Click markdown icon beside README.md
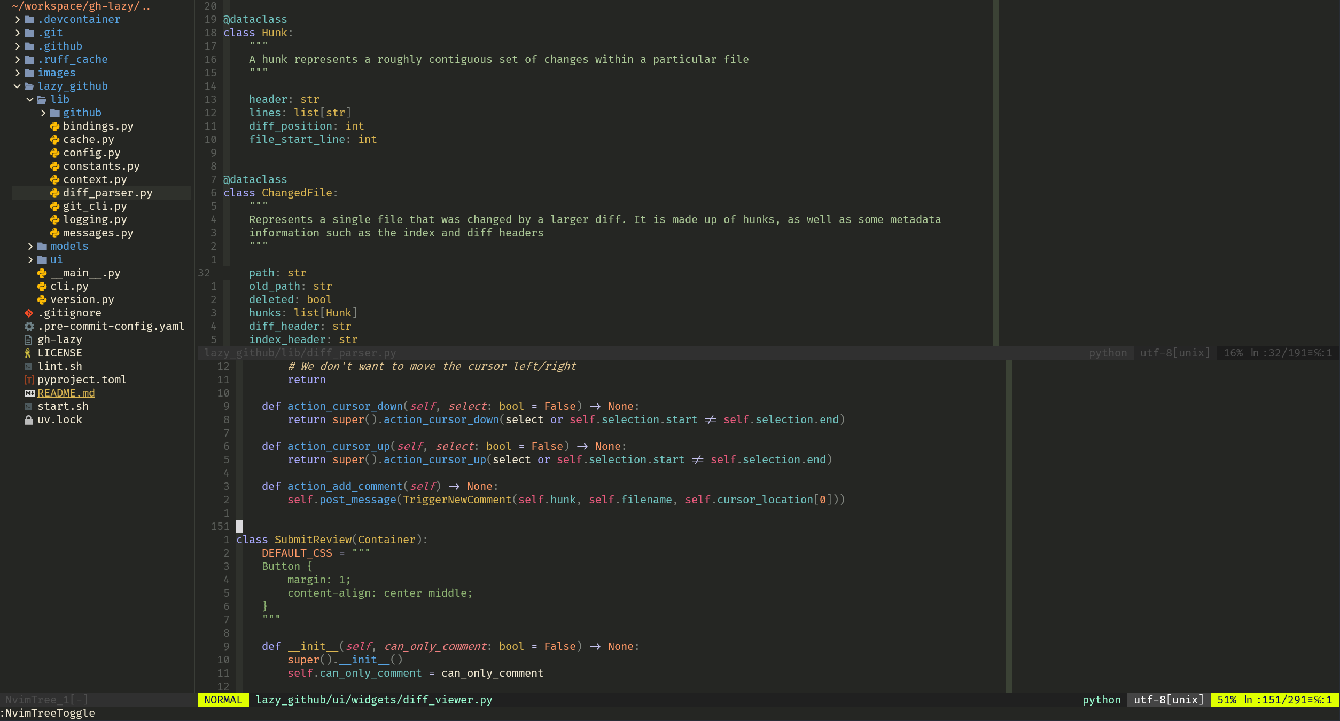This screenshot has height=721, width=1340. point(30,393)
